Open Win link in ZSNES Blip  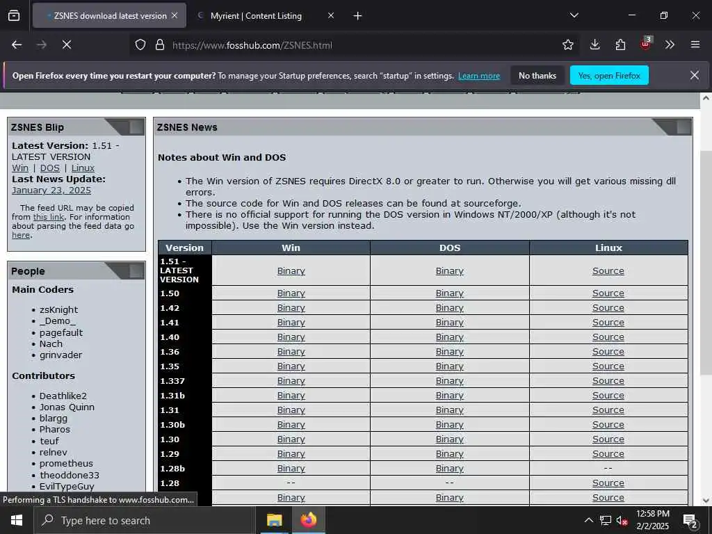[x=20, y=168]
